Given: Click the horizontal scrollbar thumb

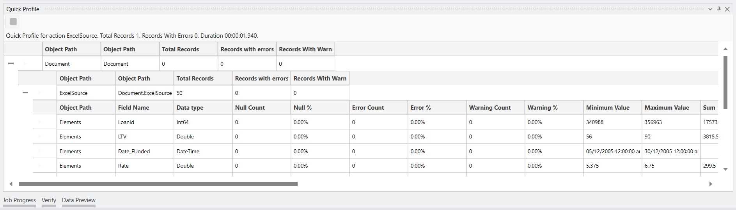Looking at the screenshot, I should (158, 184).
